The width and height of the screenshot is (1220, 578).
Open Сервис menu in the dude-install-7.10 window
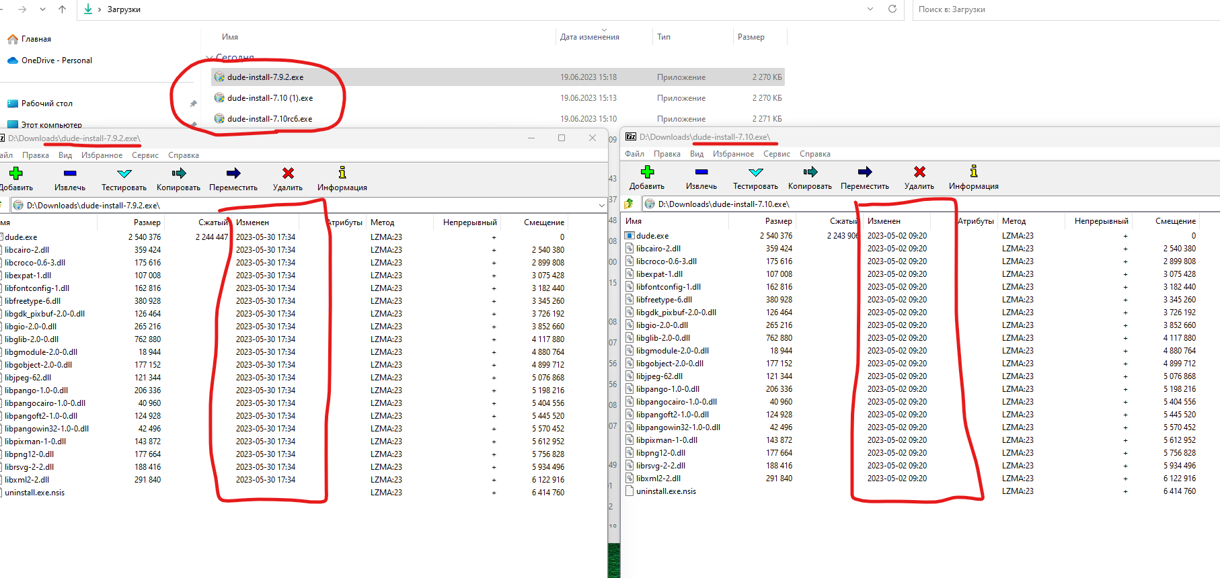777,154
